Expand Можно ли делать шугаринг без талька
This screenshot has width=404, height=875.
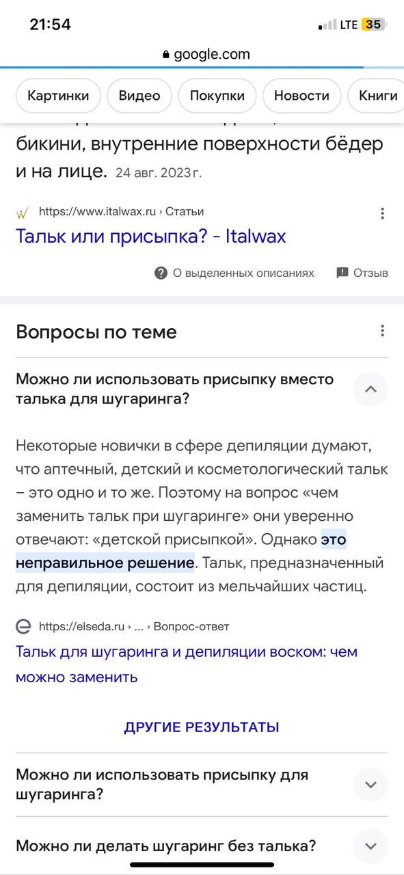pos(371,846)
